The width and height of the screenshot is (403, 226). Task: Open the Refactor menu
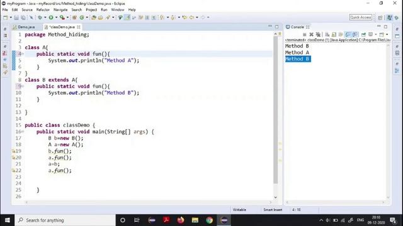43,10
